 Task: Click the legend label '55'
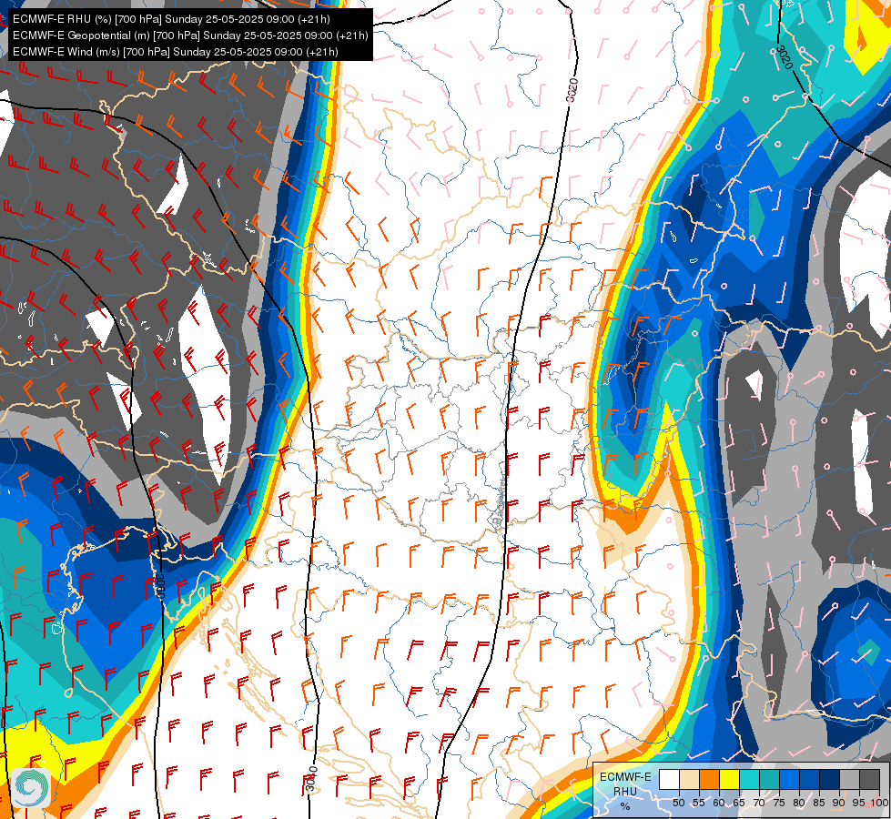699,803
